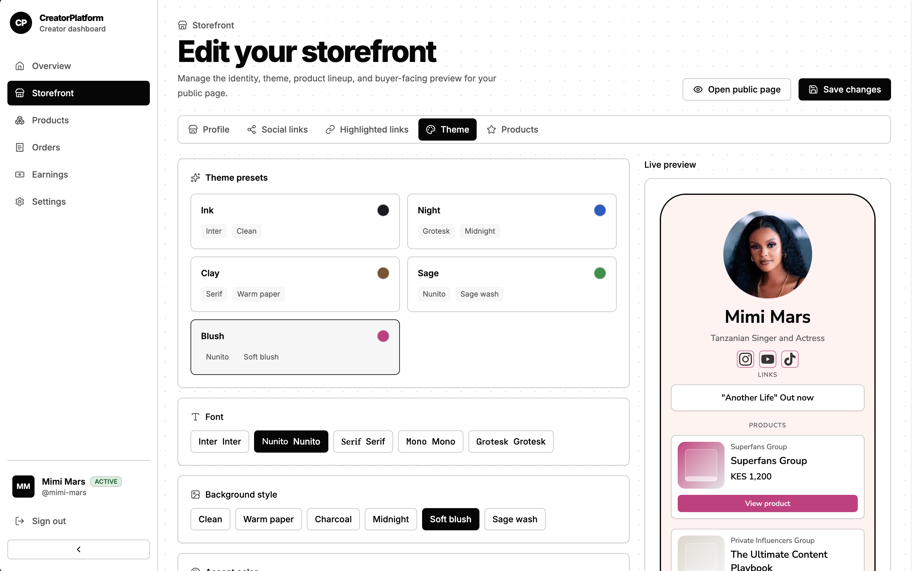Image resolution: width=912 pixels, height=571 pixels.
Task: Click the share icon on the Social links tab
Action: click(252, 129)
